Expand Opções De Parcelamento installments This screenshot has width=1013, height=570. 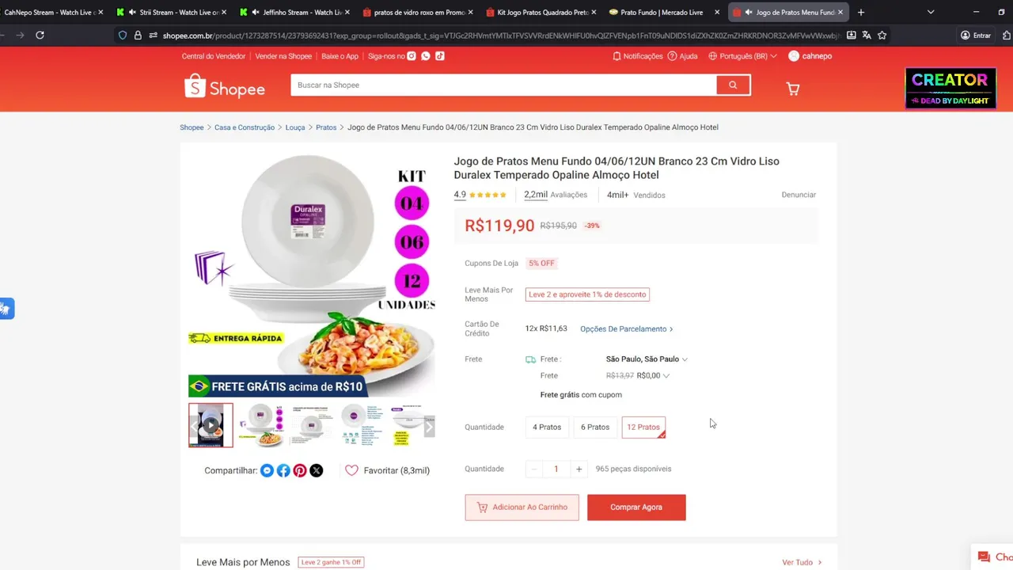[x=627, y=329]
